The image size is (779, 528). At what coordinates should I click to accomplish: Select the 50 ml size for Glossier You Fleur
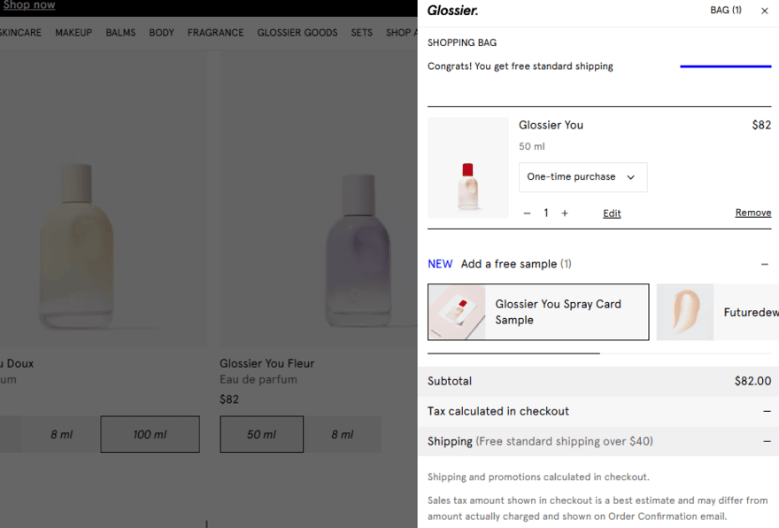tap(261, 434)
